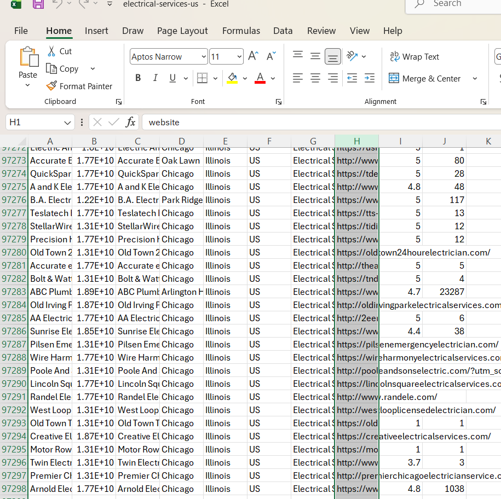Toggle Italic formatting
Screen dimensions: 501x499
(x=156, y=78)
